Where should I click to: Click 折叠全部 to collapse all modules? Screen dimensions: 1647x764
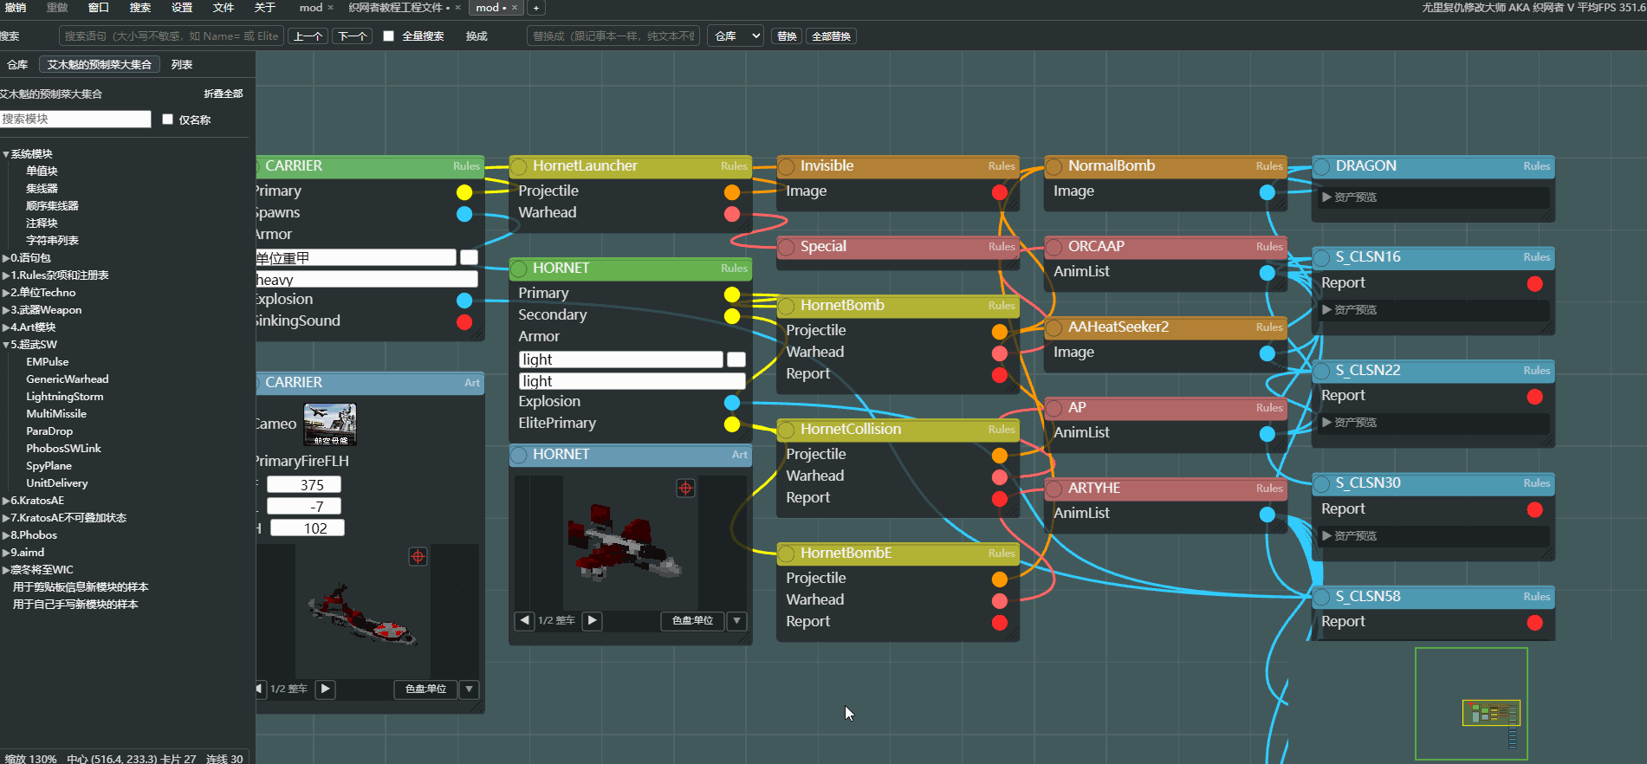224,94
